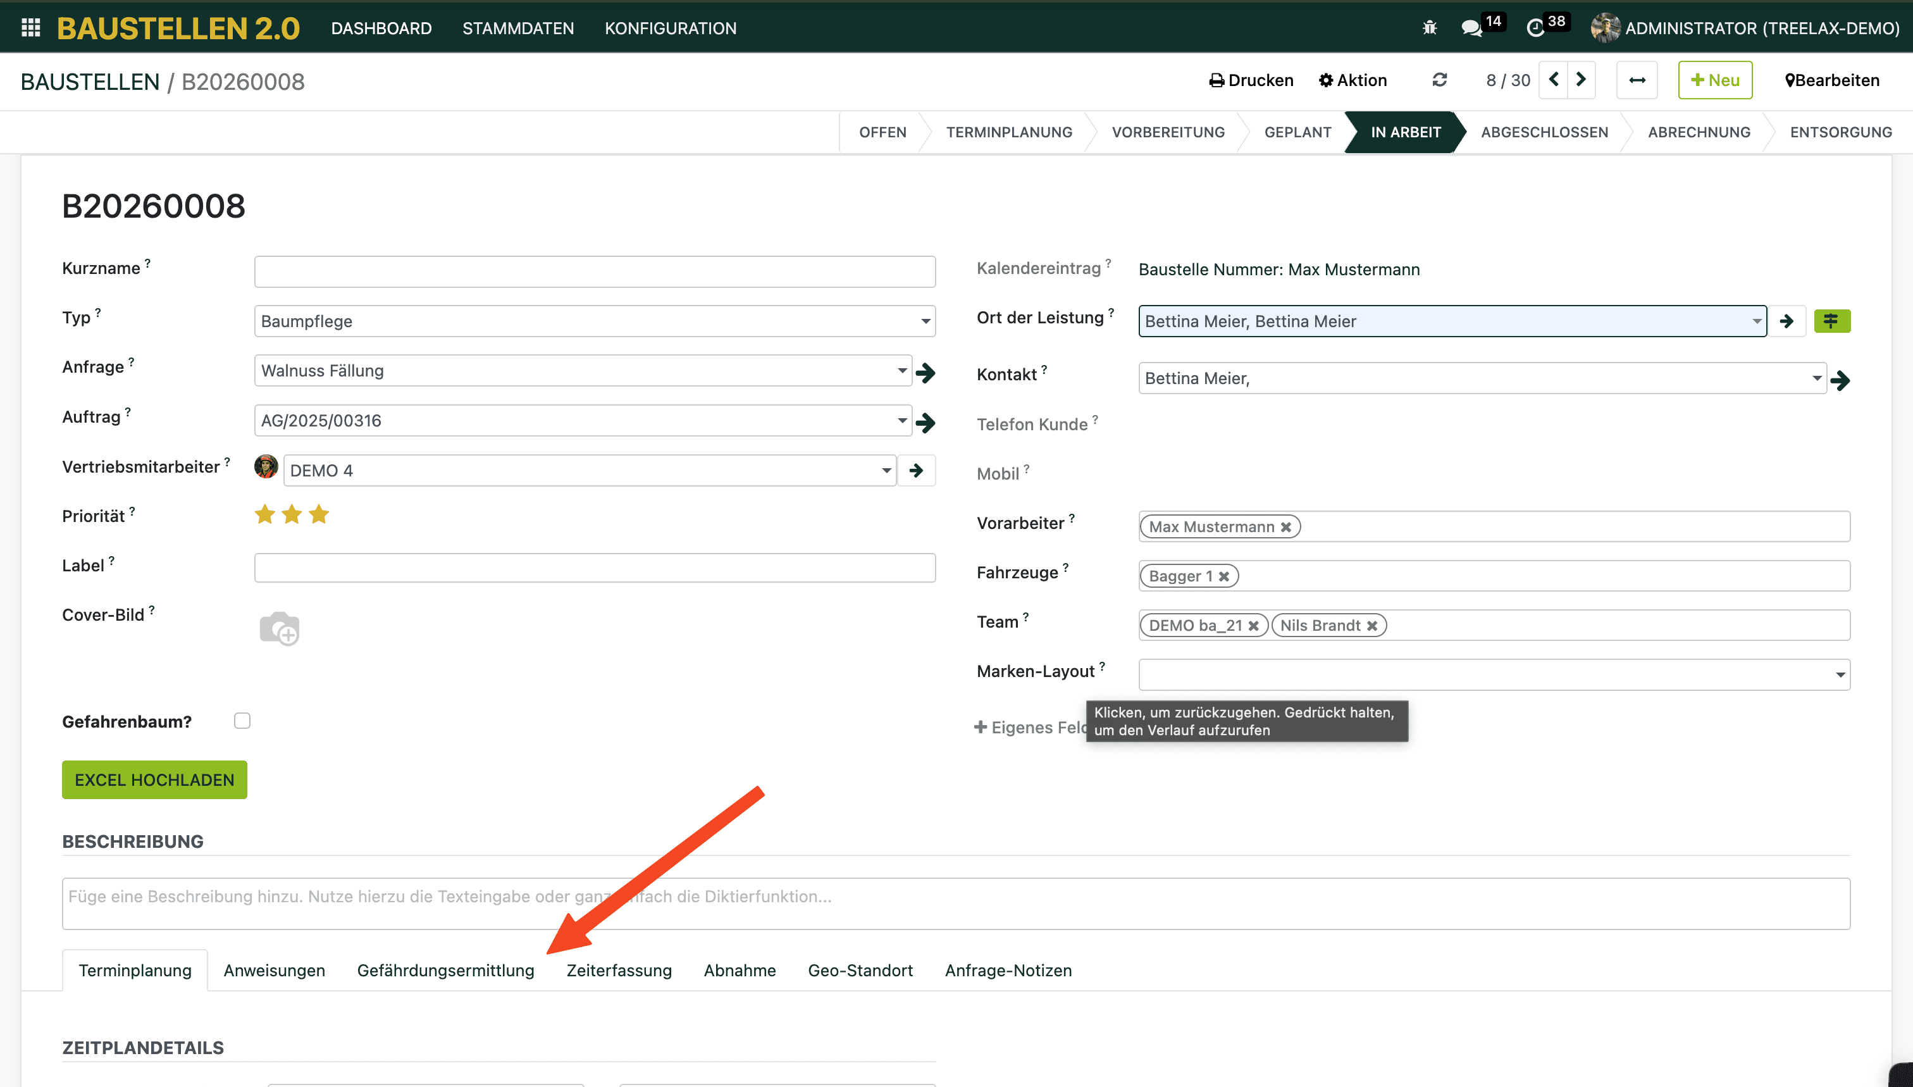Switch to the Zeiterfassung tab
This screenshot has width=1913, height=1087.
pyautogui.click(x=619, y=971)
